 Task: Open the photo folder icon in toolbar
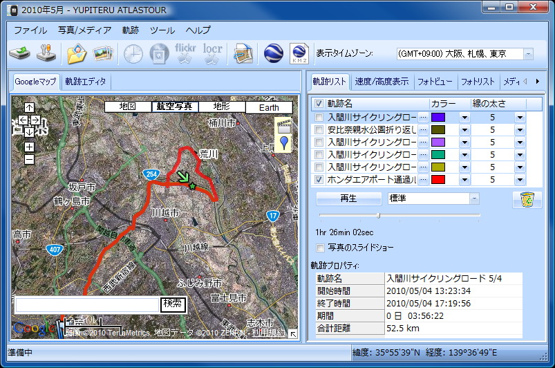coord(77,53)
